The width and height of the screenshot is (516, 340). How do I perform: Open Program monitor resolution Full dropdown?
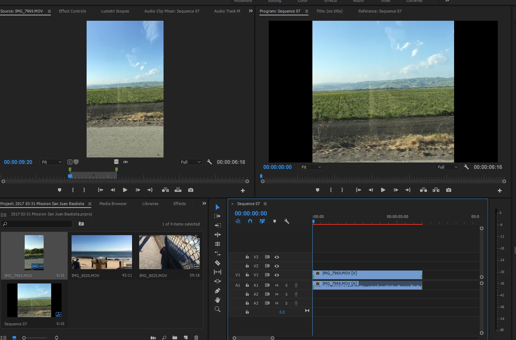(447, 167)
